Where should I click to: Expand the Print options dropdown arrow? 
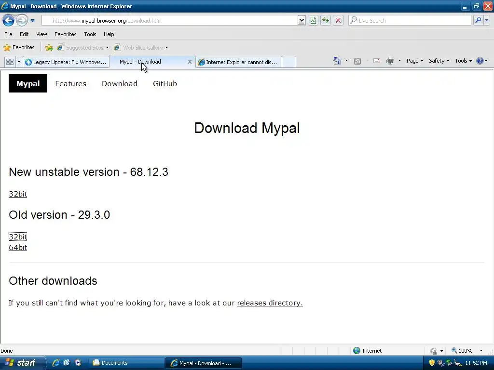click(399, 61)
